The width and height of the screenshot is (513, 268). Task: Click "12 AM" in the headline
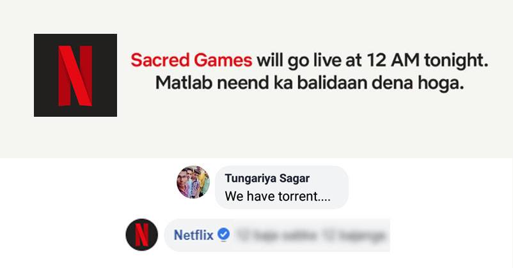393,61
